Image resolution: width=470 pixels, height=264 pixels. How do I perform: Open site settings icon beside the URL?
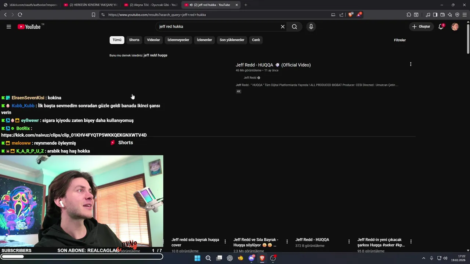tap(103, 15)
